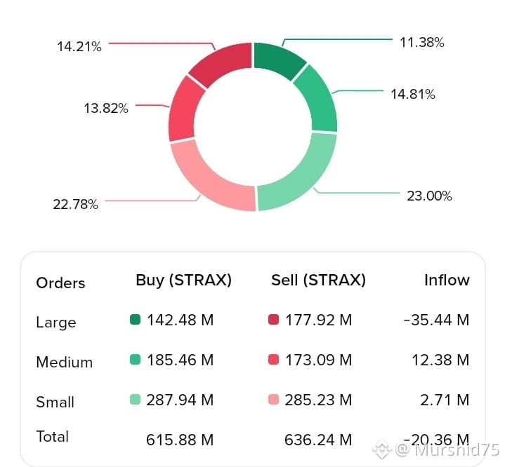Click the 22.78% percentage label

tap(75, 204)
